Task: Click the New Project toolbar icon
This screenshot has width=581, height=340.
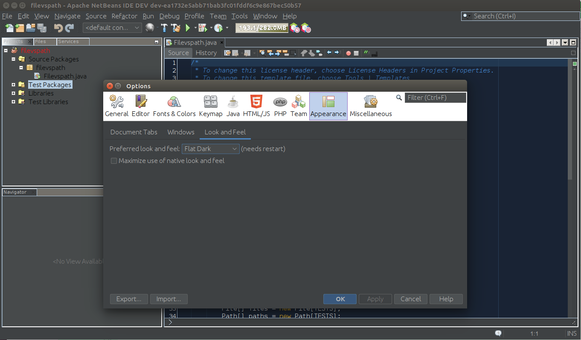Action: [x=20, y=28]
